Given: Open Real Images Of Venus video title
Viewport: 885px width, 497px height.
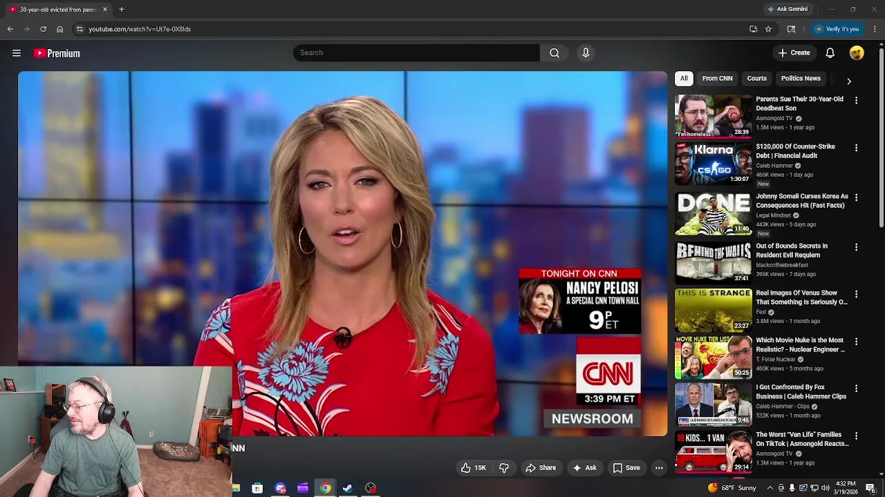Looking at the screenshot, I should pos(801,298).
